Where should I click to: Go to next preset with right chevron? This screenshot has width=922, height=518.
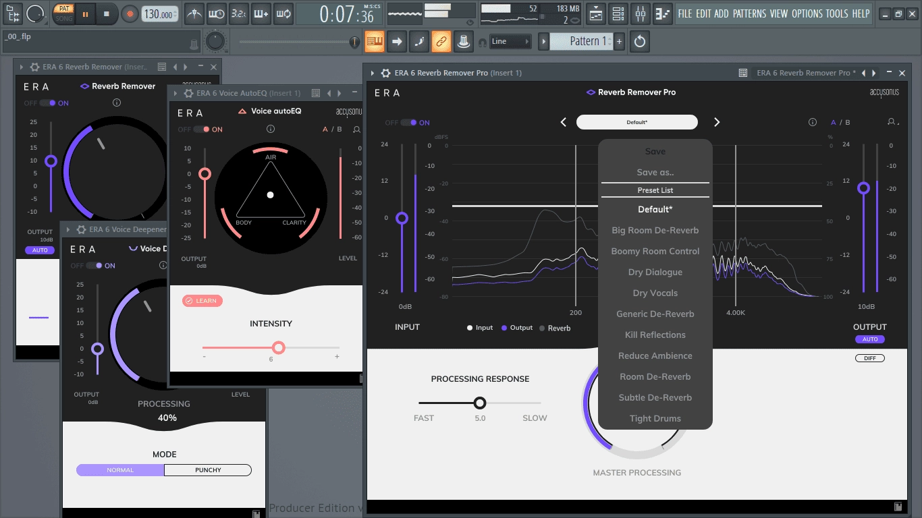(x=717, y=122)
